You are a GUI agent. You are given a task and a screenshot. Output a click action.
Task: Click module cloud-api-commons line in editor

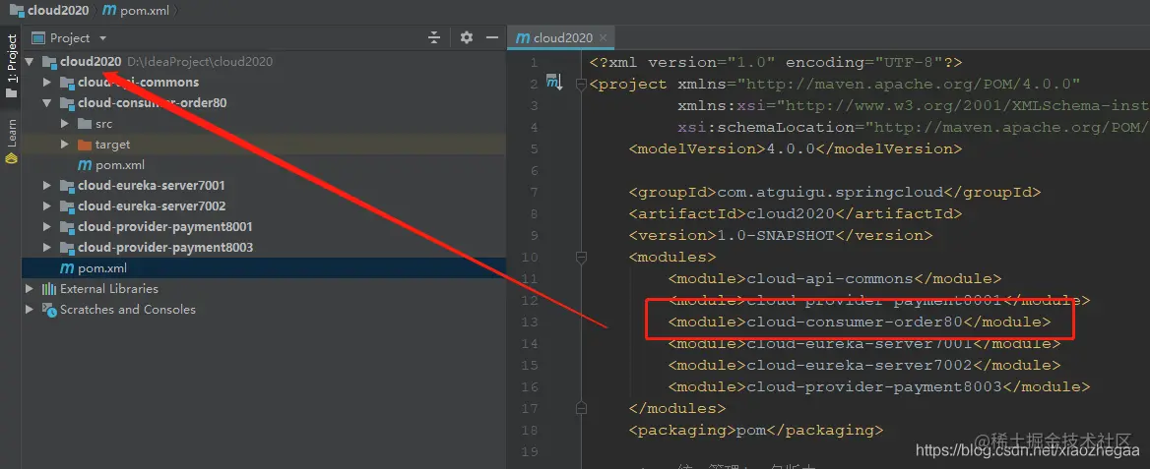(835, 278)
